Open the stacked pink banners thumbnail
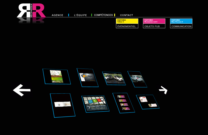The image size is (208, 135). coord(124,103)
